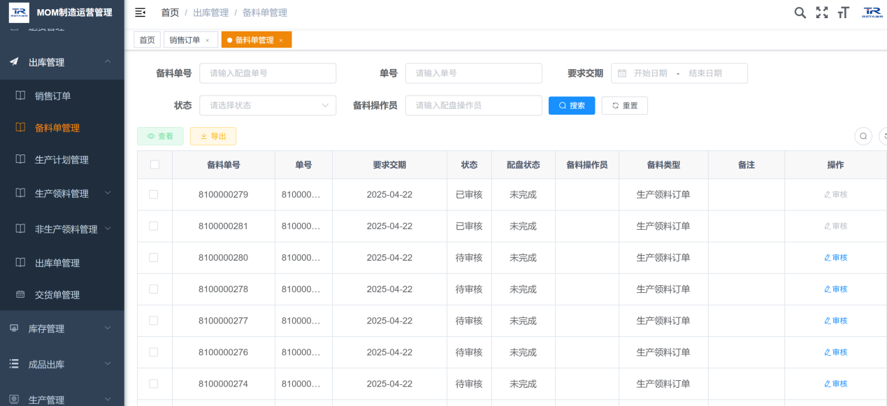Open the font size setting icon

(844, 13)
